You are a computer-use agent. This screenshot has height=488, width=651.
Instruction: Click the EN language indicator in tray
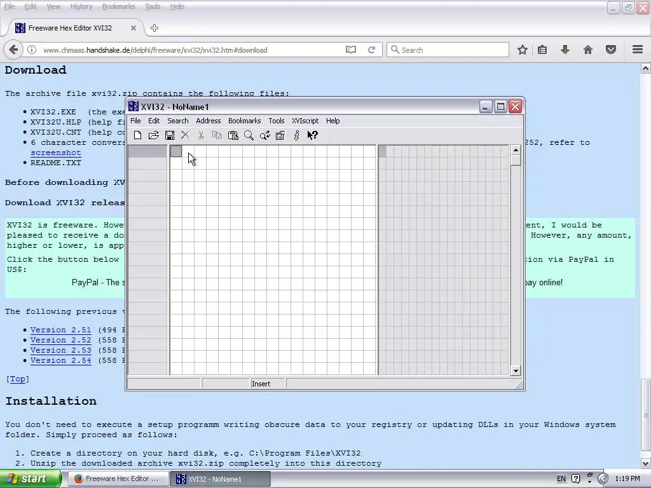[x=561, y=478]
